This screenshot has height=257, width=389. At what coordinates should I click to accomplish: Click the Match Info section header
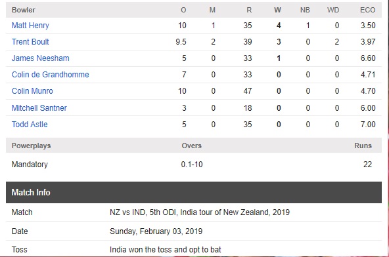point(194,192)
